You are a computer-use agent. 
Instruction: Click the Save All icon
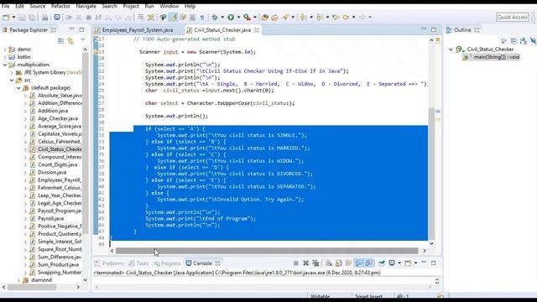32,17
